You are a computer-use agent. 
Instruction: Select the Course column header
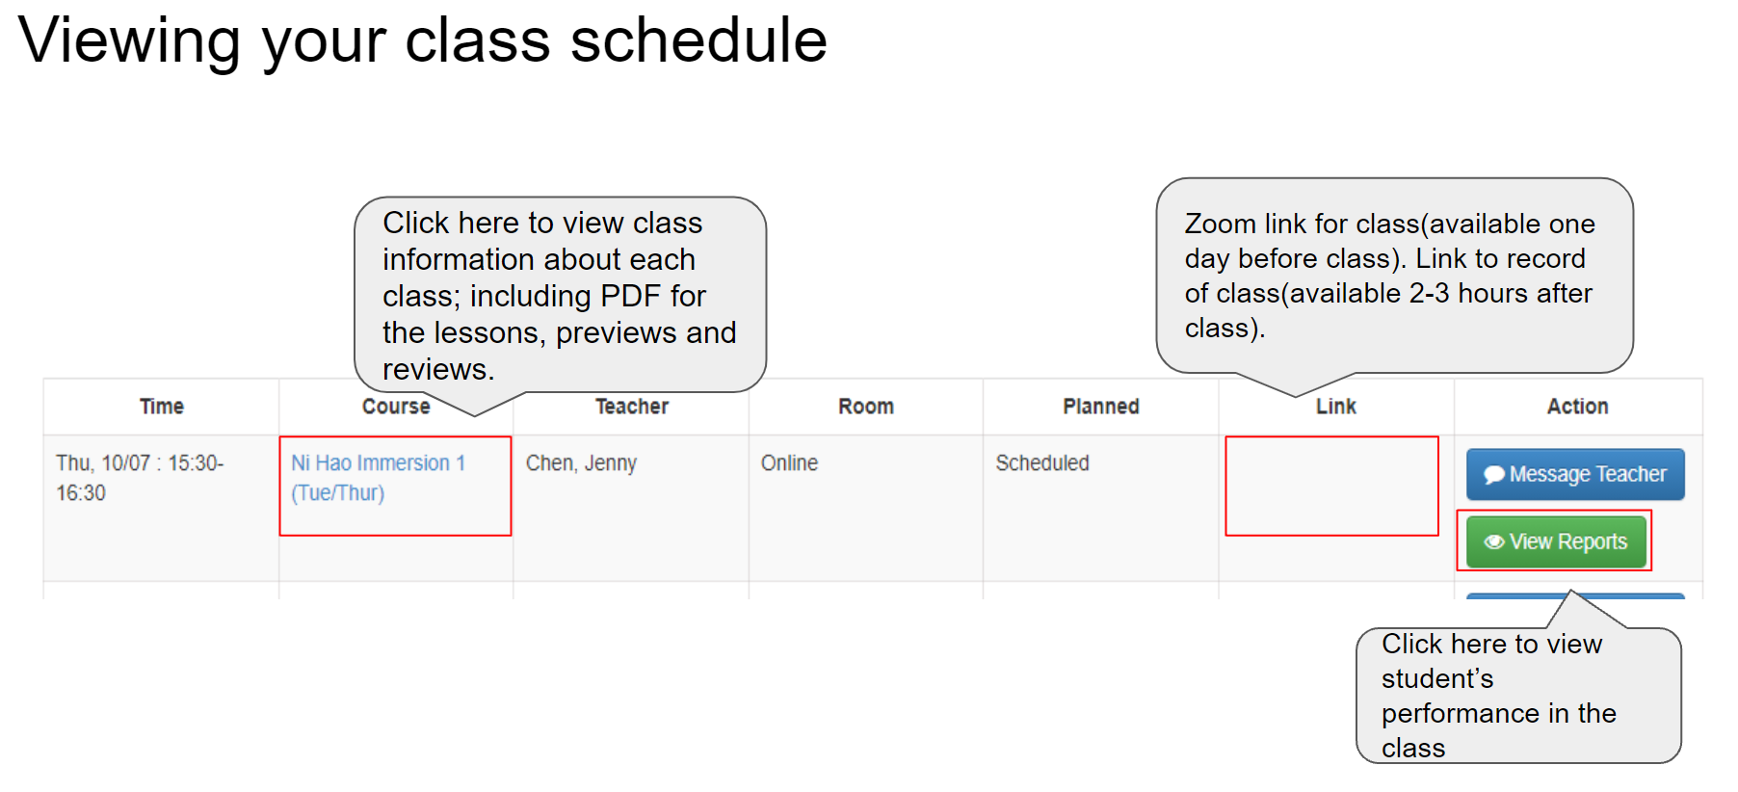(395, 406)
